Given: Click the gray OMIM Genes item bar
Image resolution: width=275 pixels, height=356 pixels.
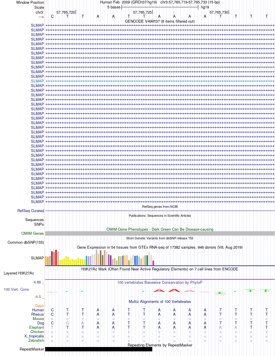Looking at the screenshot, I should click(x=160, y=233).
